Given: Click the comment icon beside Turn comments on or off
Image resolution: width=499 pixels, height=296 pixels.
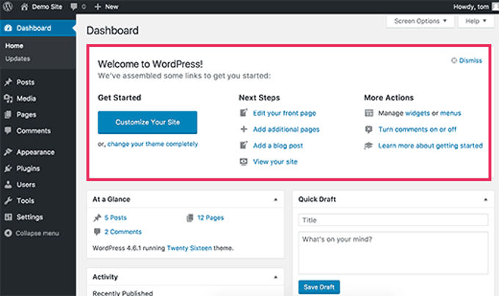Looking at the screenshot, I should 369,129.
